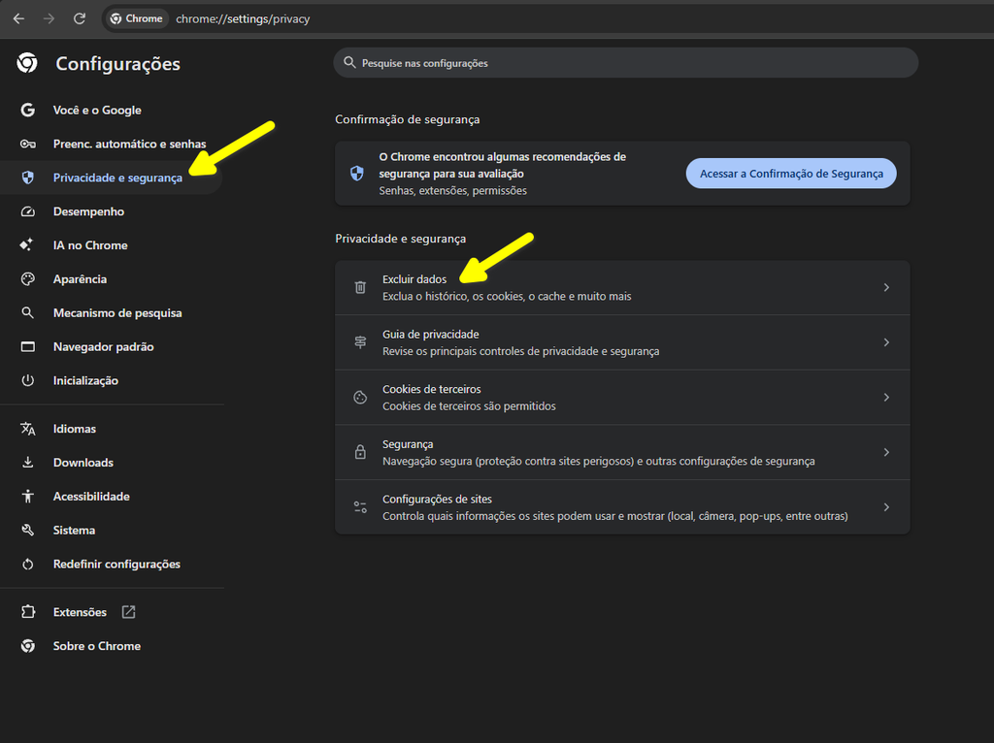994x743 pixels.
Task: Click the accessibility person icon
Action: (x=28, y=497)
